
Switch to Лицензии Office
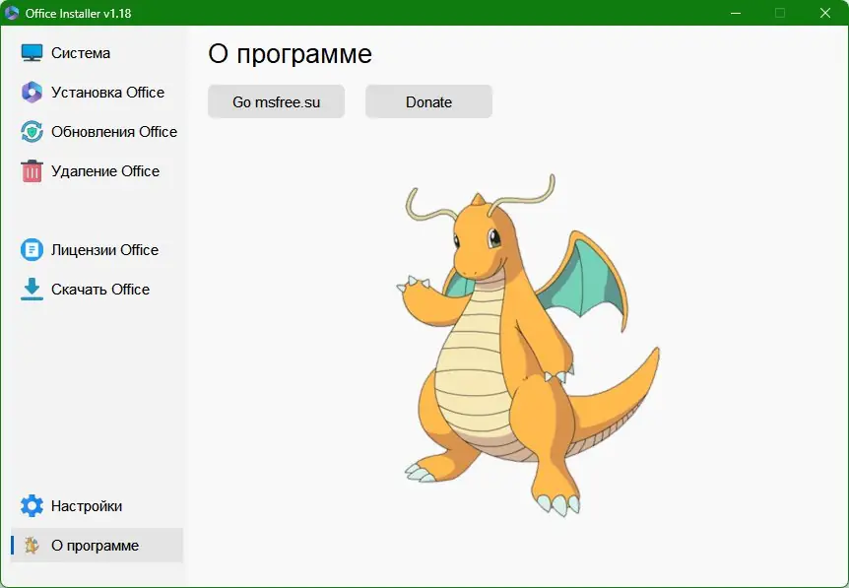[x=97, y=249]
